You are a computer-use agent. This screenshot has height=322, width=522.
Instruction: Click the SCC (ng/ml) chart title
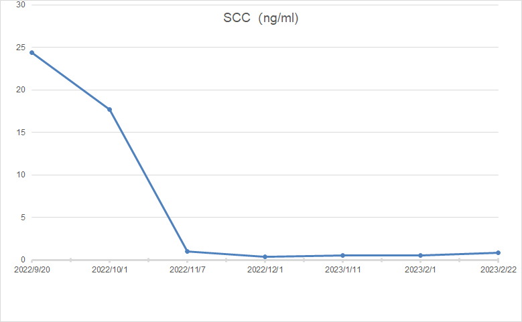[261, 19]
